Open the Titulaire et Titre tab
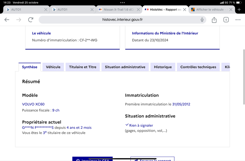Image resolution: width=245 pixels, height=161 pixels. pyautogui.click(x=83, y=67)
